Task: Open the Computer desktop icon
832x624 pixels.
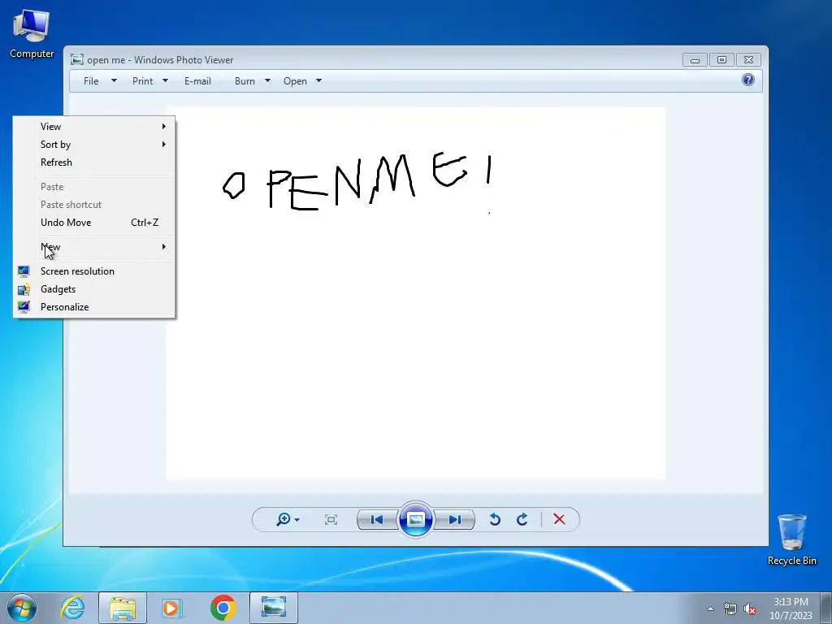Action: [x=32, y=34]
